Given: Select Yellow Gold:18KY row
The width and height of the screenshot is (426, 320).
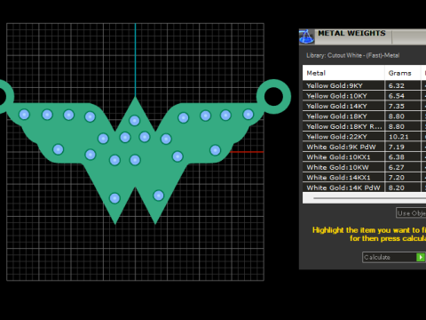Looking at the screenshot, I should point(364,116).
